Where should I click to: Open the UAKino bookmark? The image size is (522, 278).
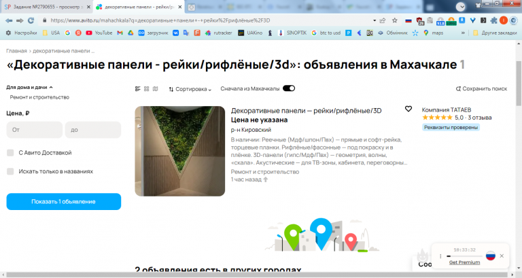click(x=250, y=33)
